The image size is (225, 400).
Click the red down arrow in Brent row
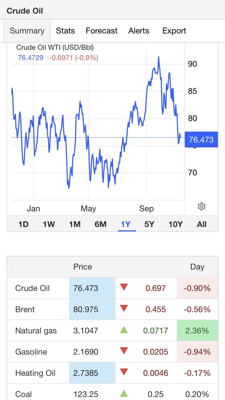[x=124, y=308]
